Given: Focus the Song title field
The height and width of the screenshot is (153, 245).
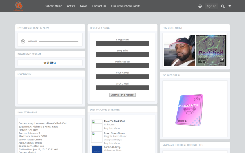Looking at the screenshot, I should (122, 55).
